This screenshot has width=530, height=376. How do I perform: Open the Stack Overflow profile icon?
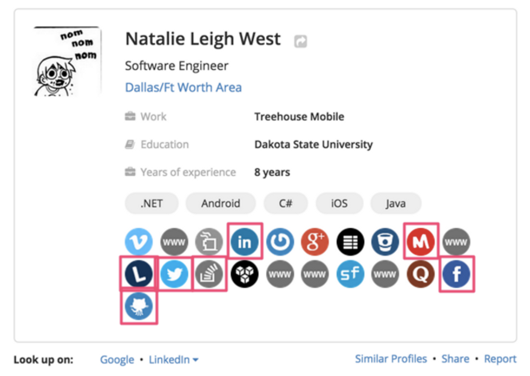(209, 274)
